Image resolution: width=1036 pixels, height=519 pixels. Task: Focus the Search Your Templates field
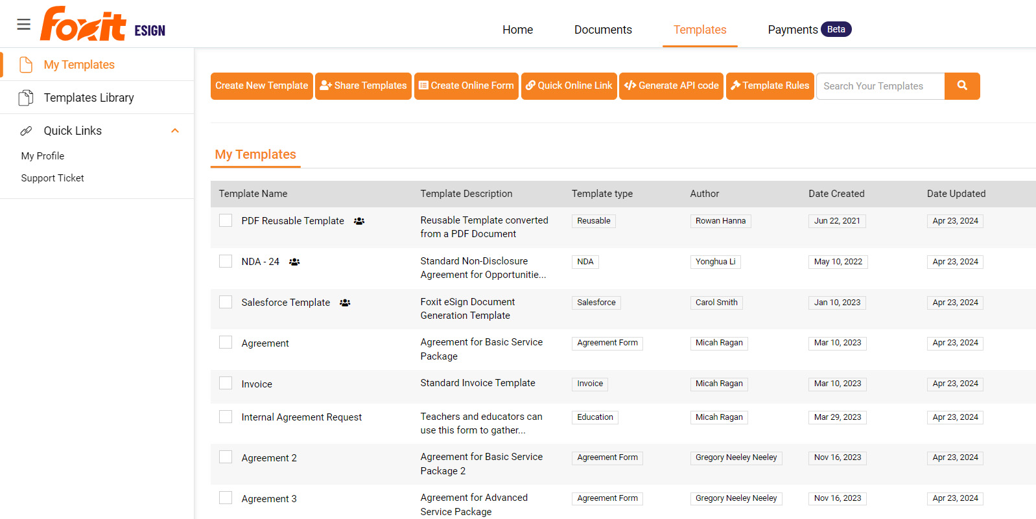click(880, 86)
